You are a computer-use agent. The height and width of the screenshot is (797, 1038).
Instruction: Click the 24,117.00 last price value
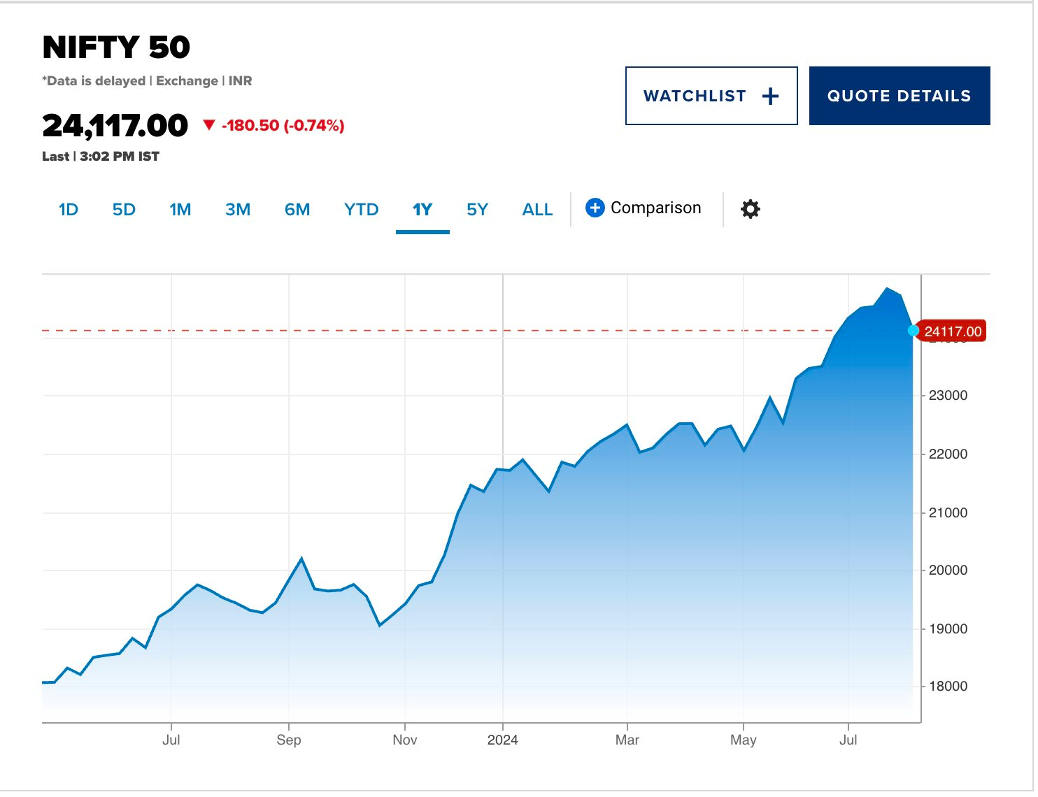click(115, 126)
